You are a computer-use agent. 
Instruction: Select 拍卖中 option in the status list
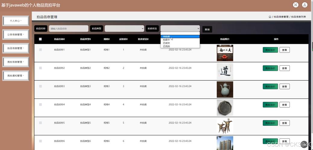point(180,40)
